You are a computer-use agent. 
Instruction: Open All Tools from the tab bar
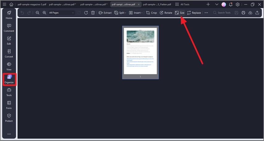point(182,4)
